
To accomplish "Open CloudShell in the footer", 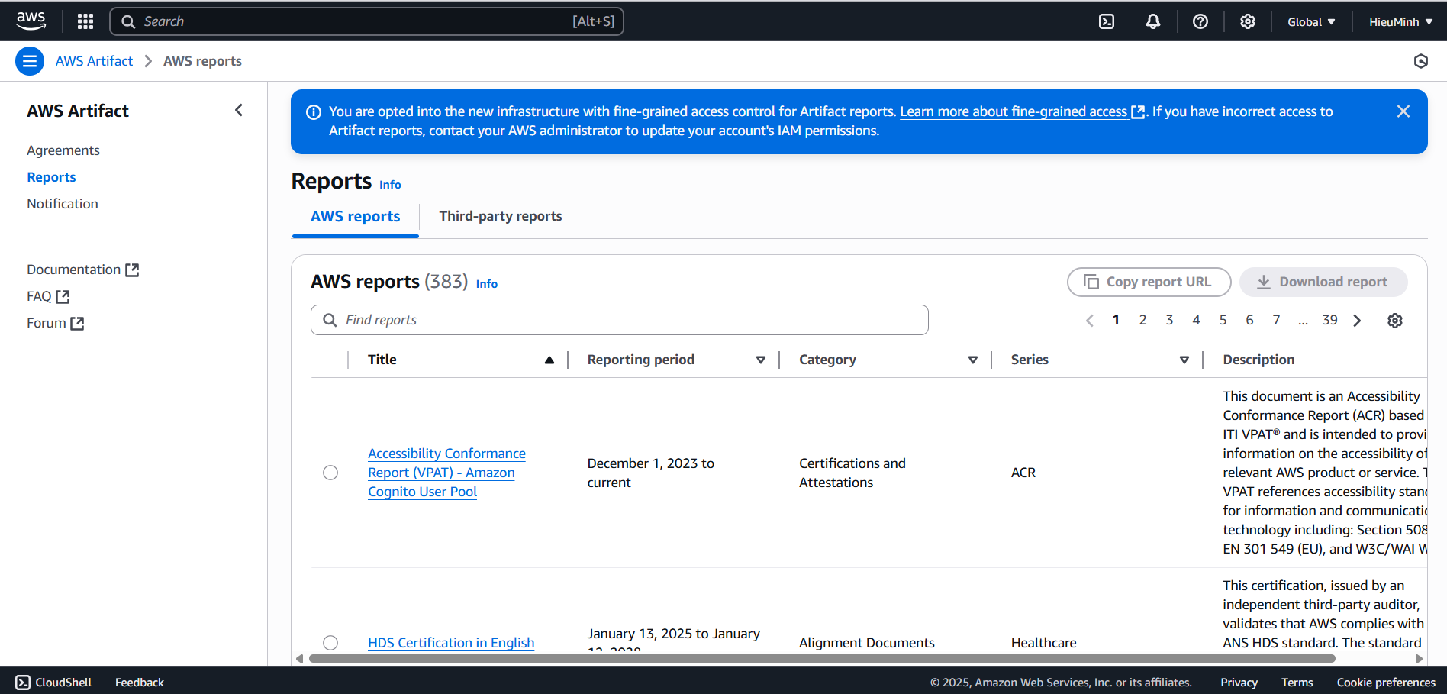I will 53,683.
